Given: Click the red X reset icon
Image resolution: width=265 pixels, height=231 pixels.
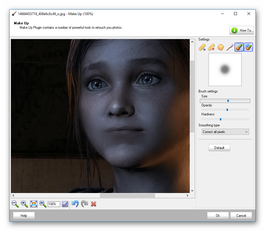Looking at the screenshot, I should [x=93, y=204].
